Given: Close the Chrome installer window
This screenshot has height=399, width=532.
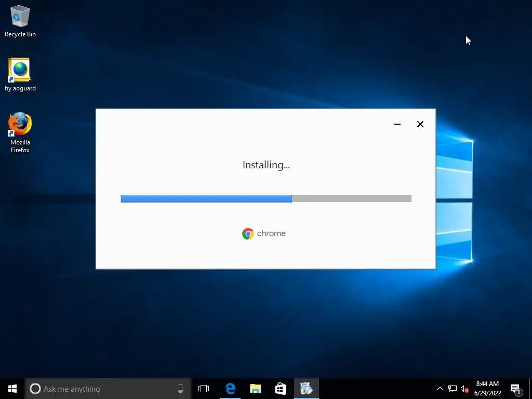Looking at the screenshot, I should coord(420,124).
